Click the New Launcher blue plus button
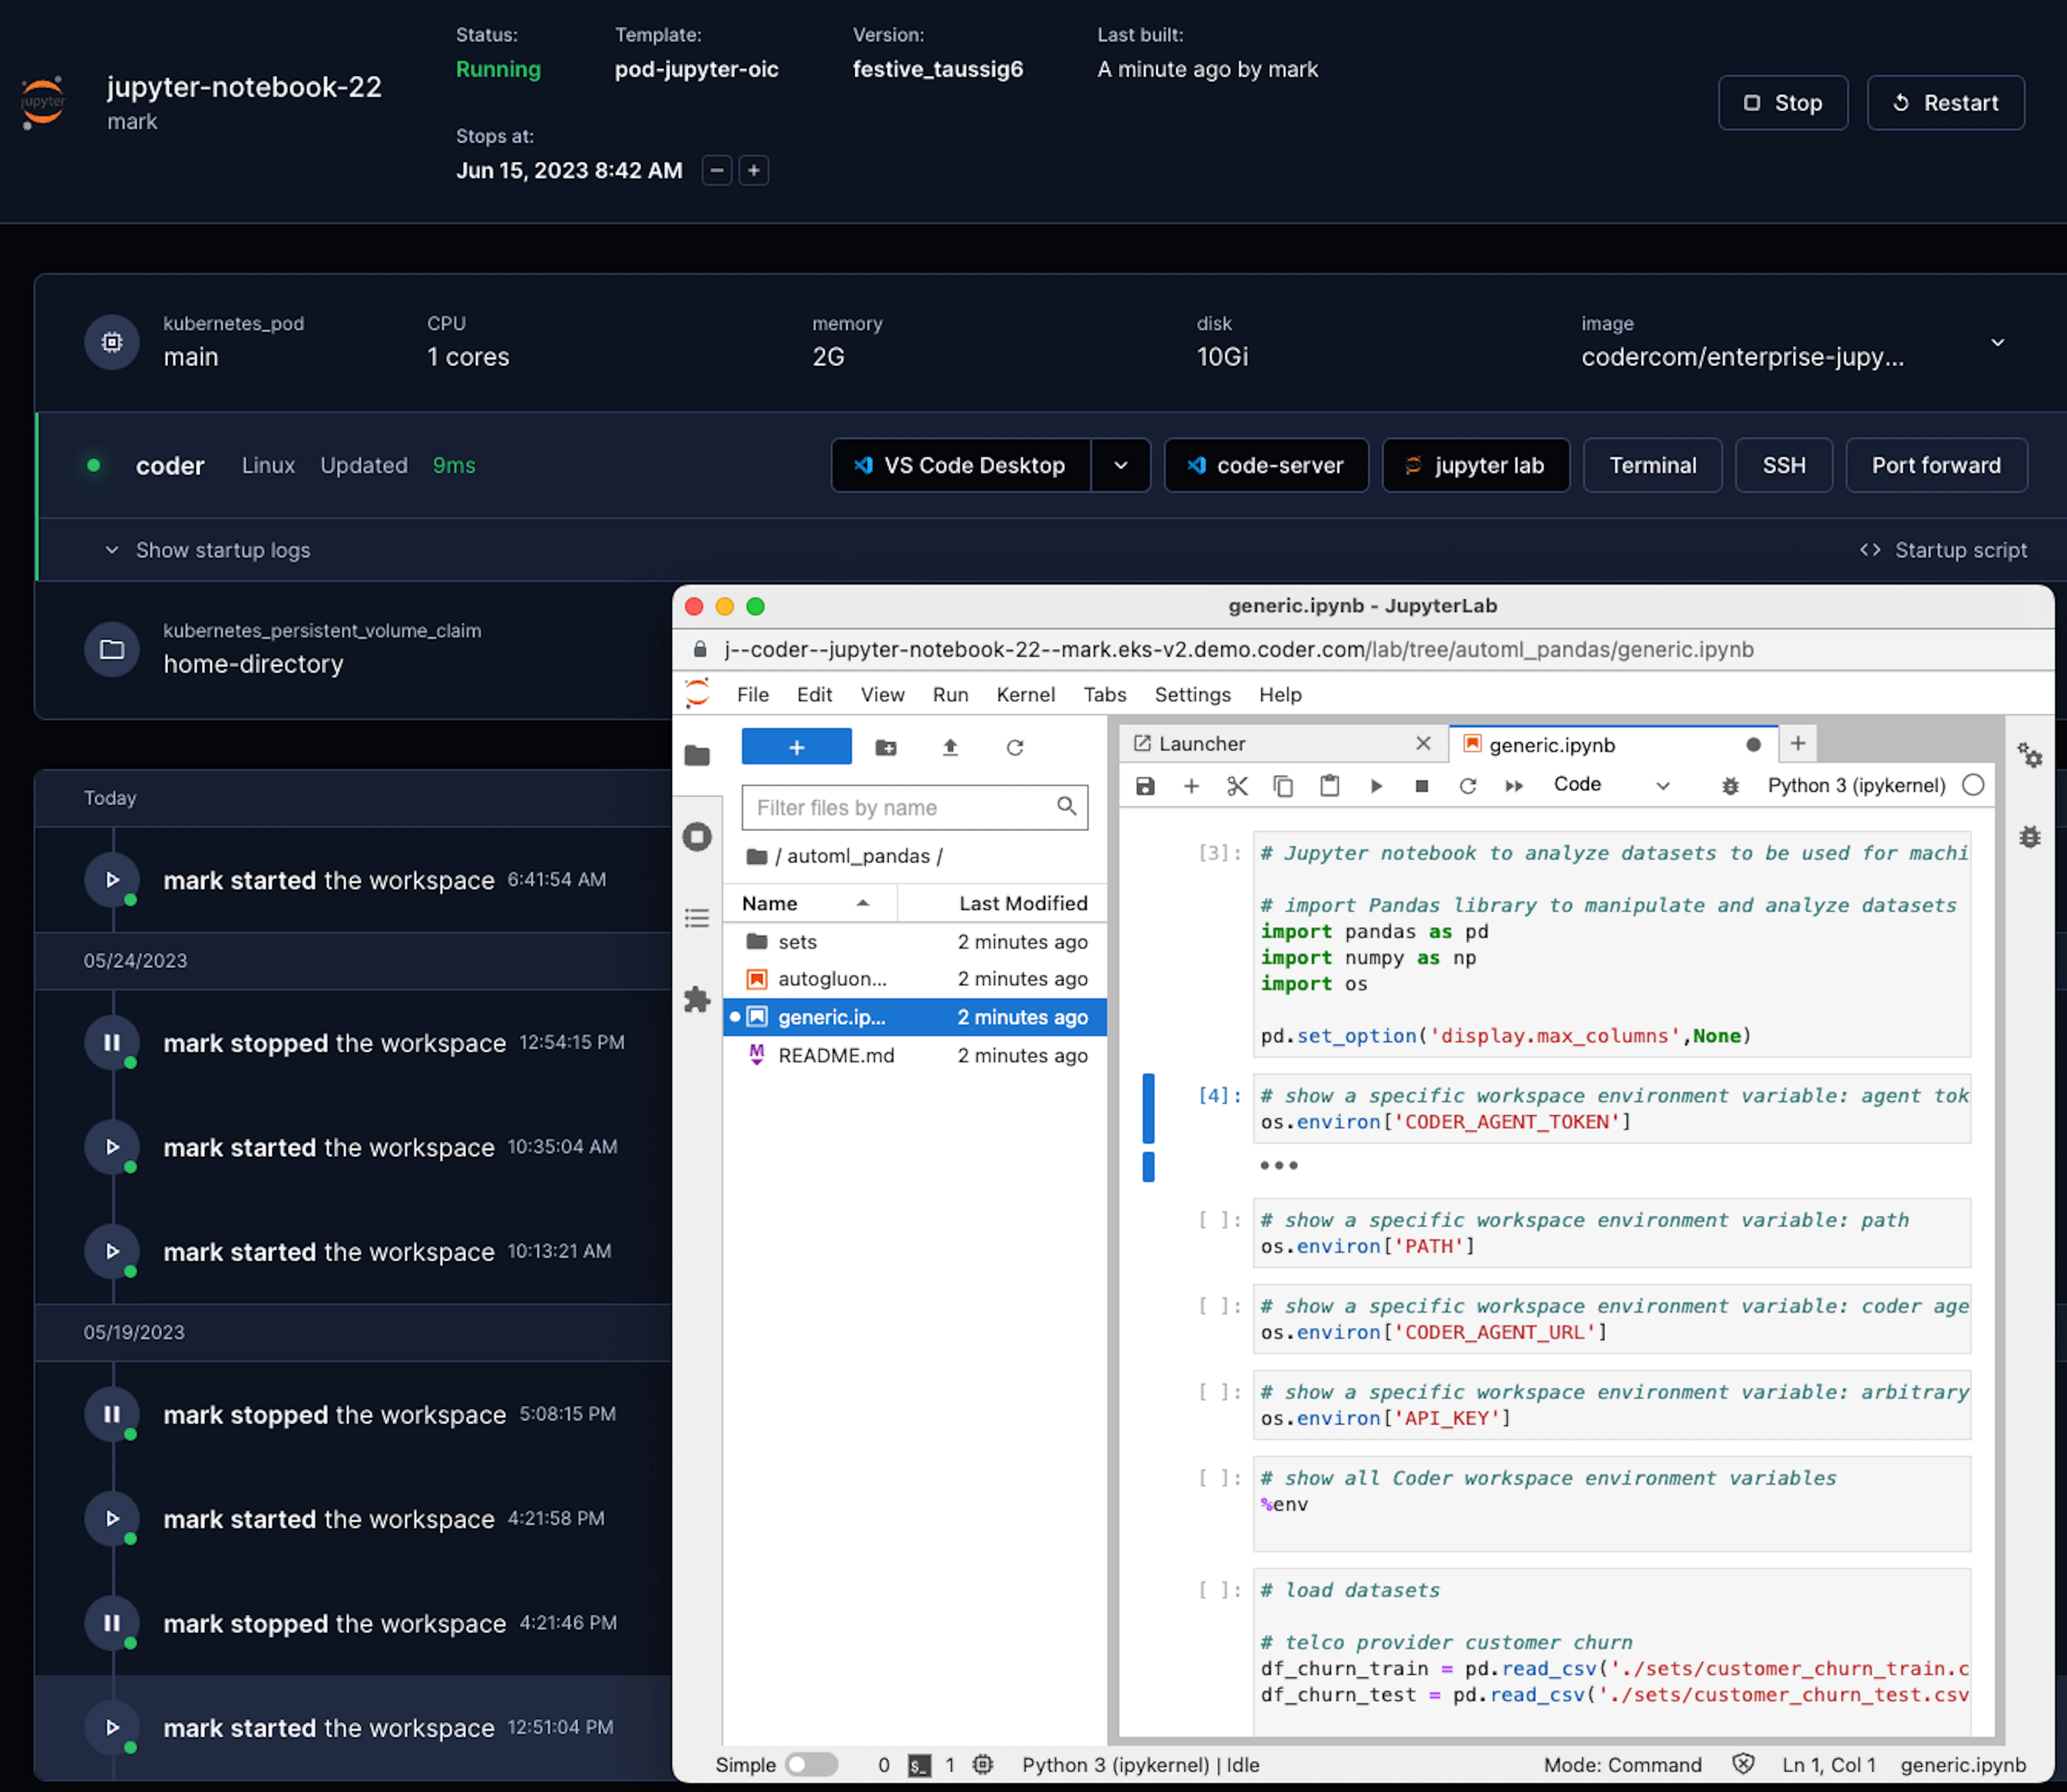This screenshot has height=1792, width=2067. tap(796, 747)
